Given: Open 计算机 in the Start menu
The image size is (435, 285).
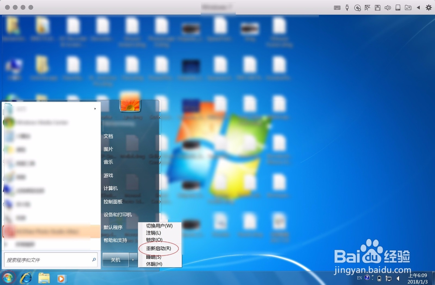Looking at the screenshot, I should point(110,189).
